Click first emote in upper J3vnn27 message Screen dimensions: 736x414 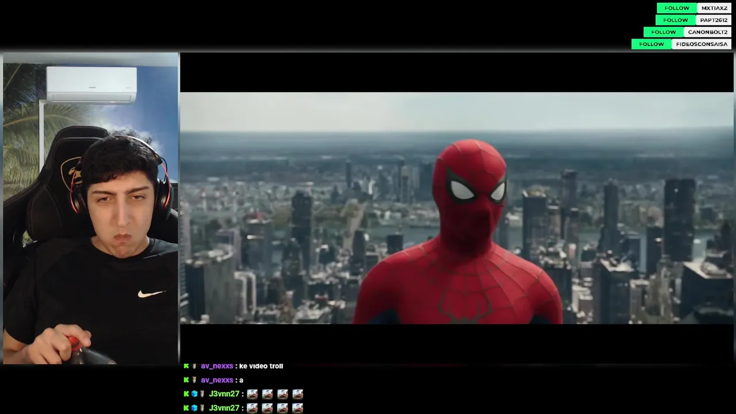(x=252, y=394)
